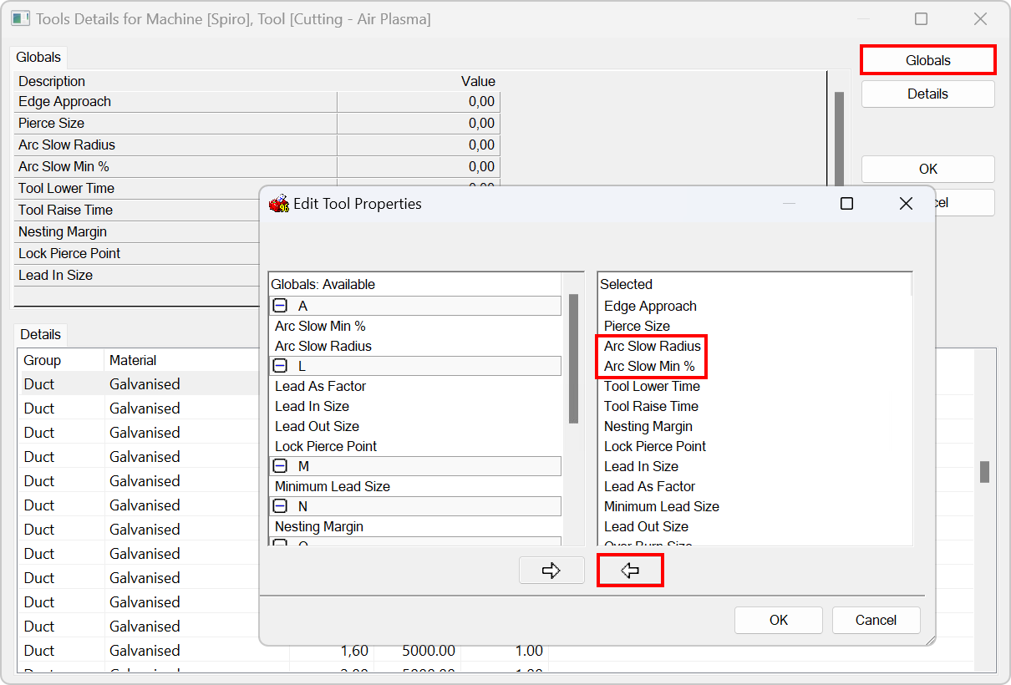
Task: Switch to the Details tab
Action: [x=40, y=334]
